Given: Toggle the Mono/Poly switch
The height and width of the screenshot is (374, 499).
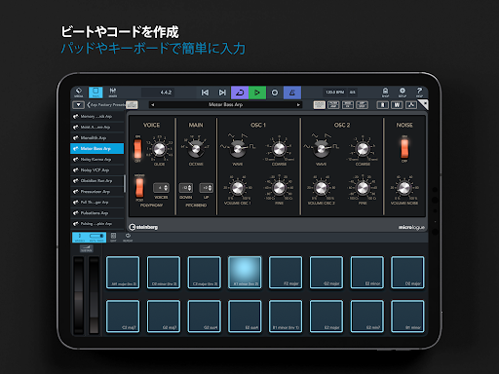Looking at the screenshot, I should (x=139, y=188).
